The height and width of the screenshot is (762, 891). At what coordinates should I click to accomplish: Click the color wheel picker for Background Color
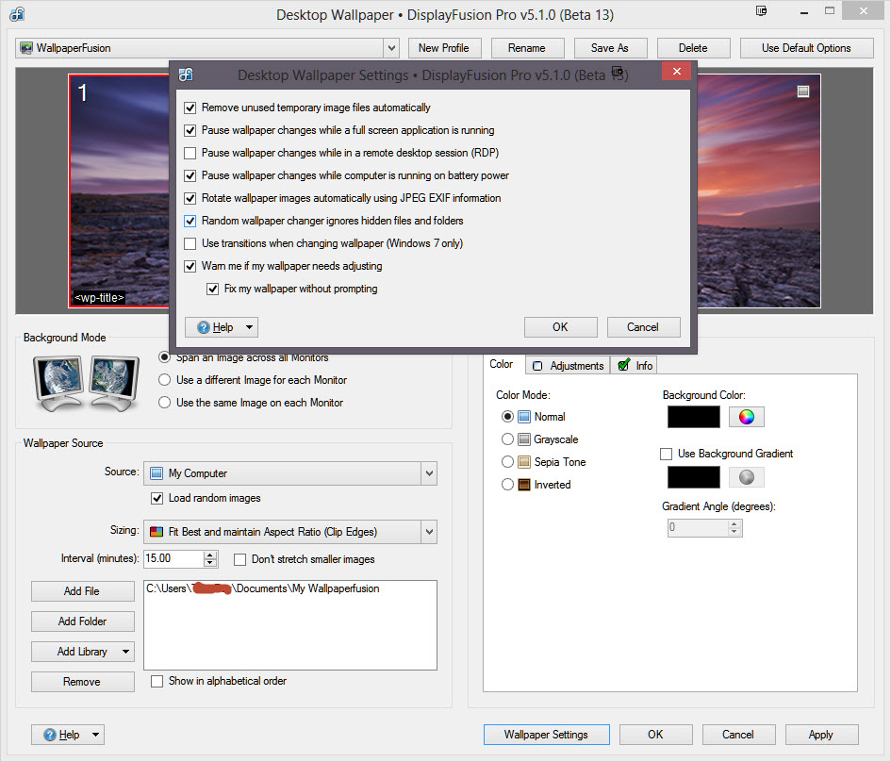pyautogui.click(x=746, y=417)
